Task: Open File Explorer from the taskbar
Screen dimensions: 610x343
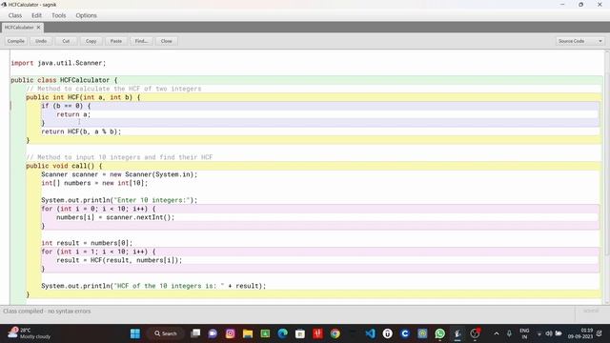Action: 248,333
